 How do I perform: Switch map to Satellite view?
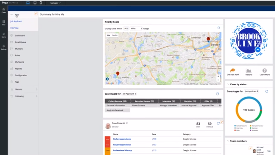[x=115, y=35]
